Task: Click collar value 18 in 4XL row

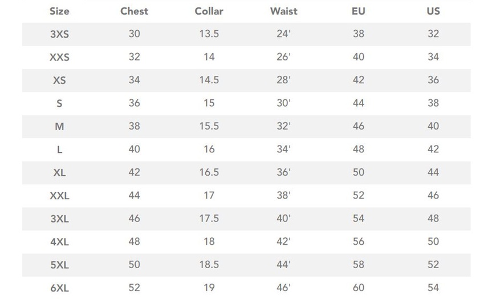Action: [x=209, y=241]
